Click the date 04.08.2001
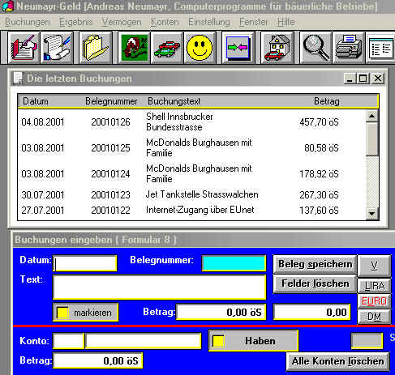This screenshot has height=375, width=395. [x=43, y=122]
